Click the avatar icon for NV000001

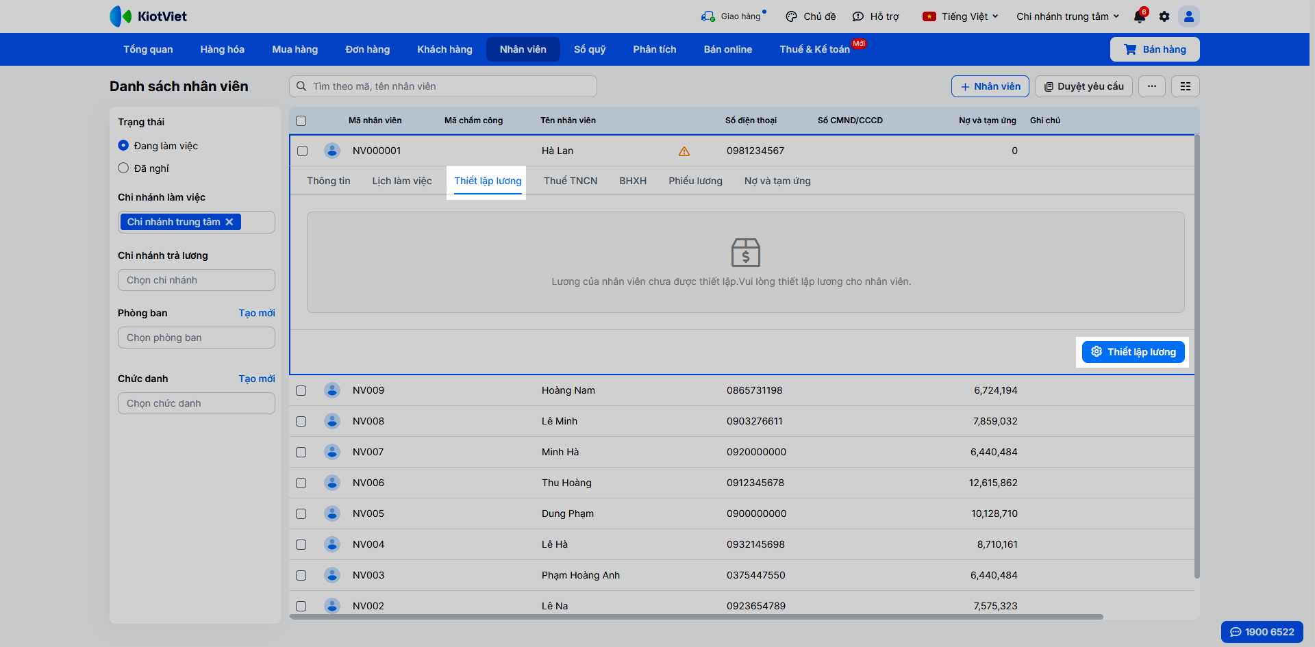[x=332, y=151]
